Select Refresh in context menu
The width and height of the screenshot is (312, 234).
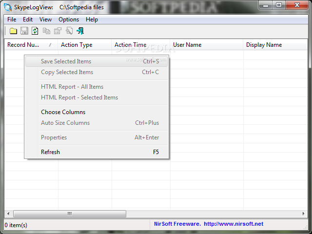[x=97, y=152]
